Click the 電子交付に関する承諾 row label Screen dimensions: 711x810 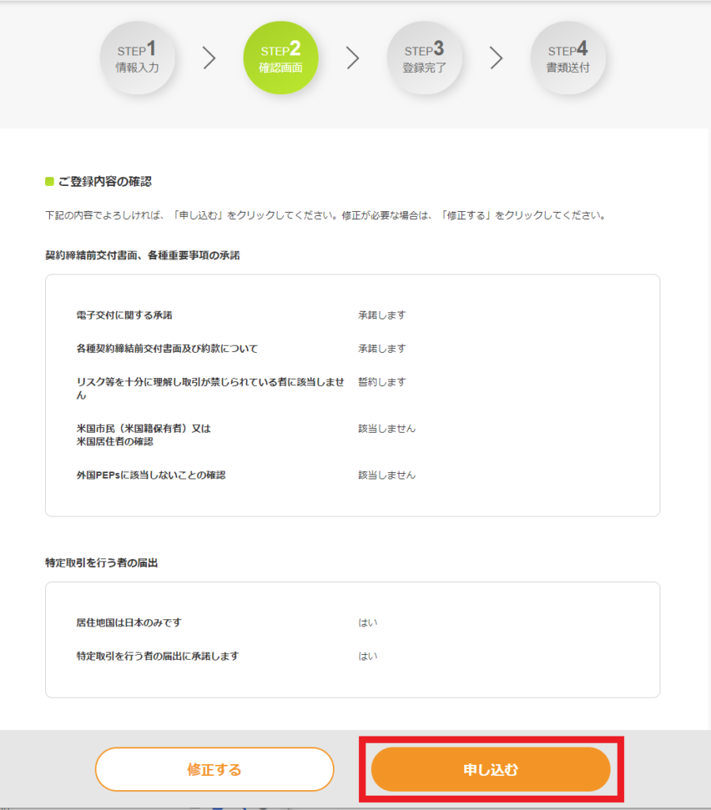pyautogui.click(x=124, y=315)
